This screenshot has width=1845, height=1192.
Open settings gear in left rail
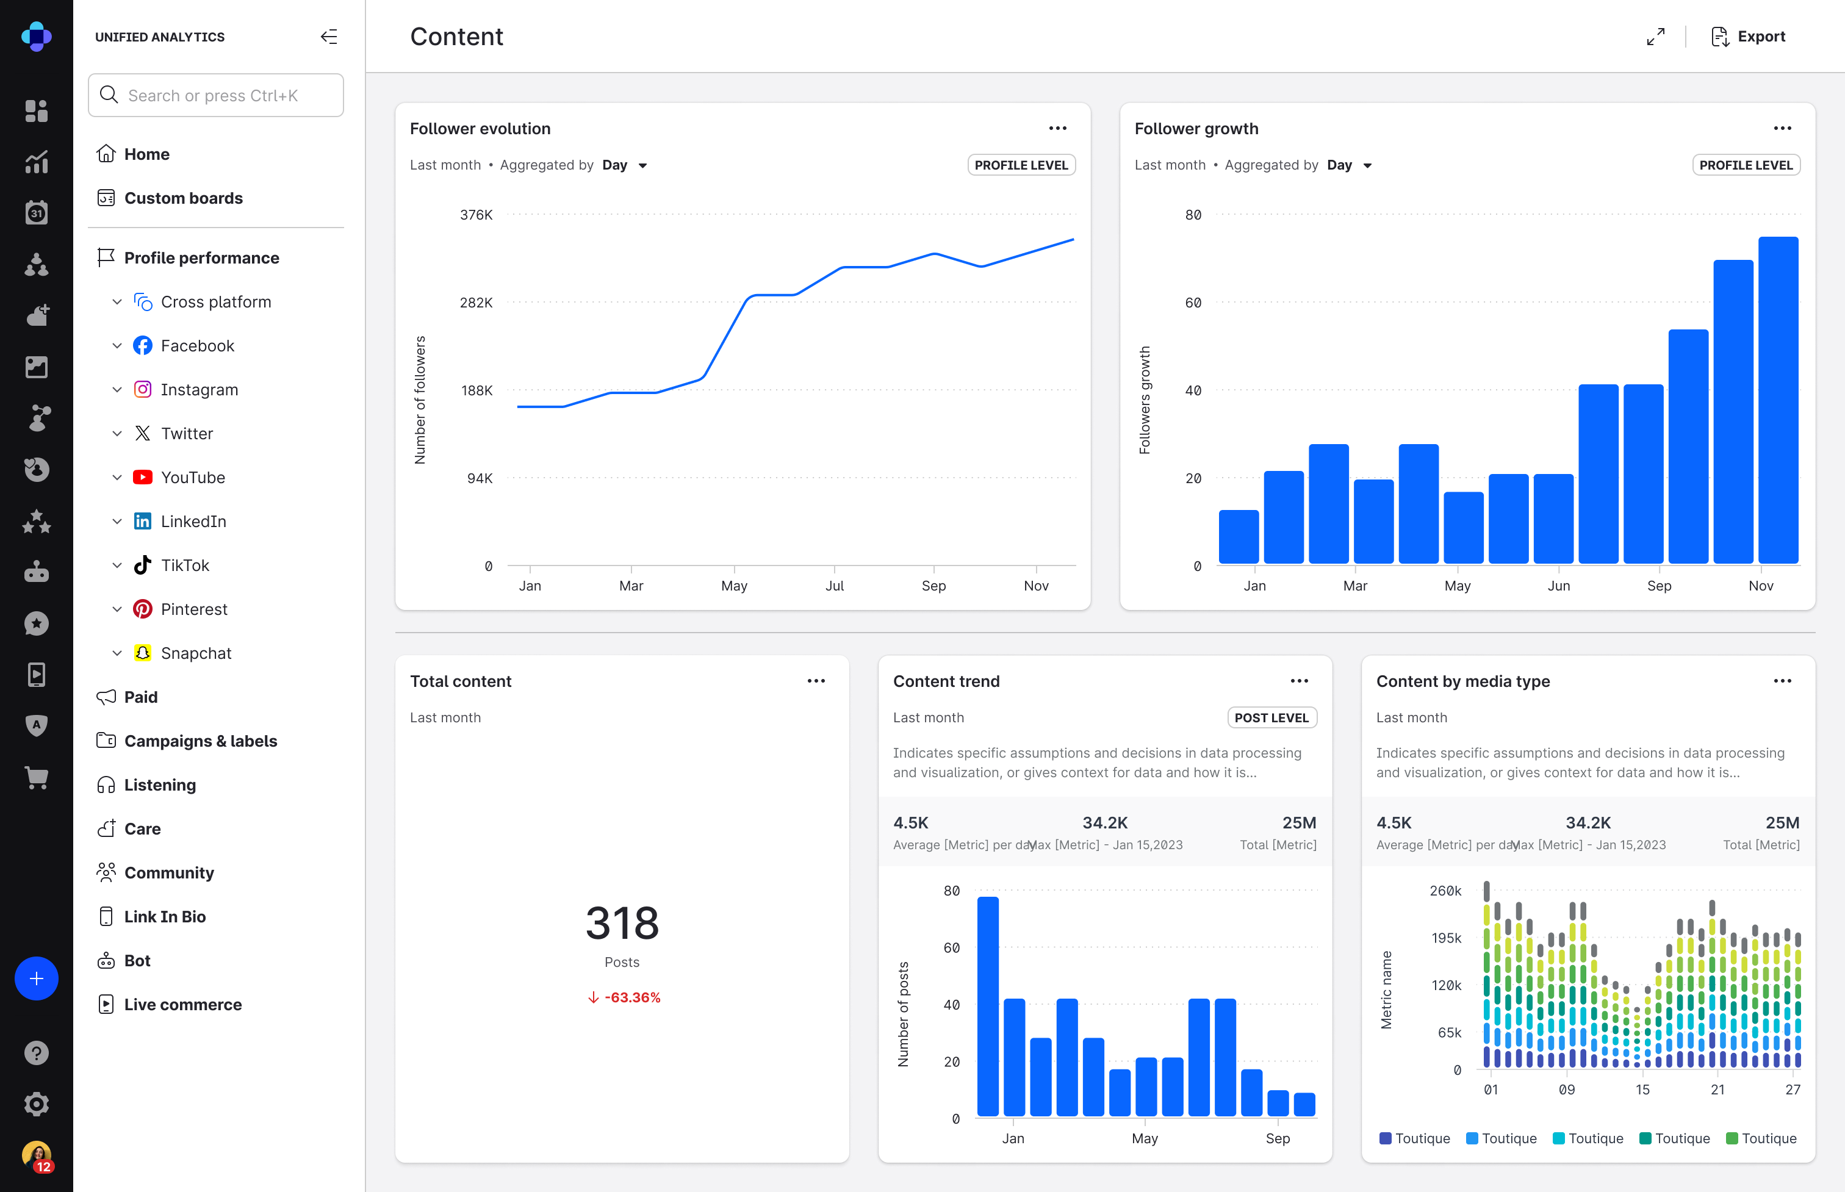pyautogui.click(x=37, y=1104)
